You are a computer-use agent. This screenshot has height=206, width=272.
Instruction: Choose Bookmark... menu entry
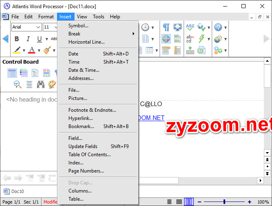[x=98, y=126]
